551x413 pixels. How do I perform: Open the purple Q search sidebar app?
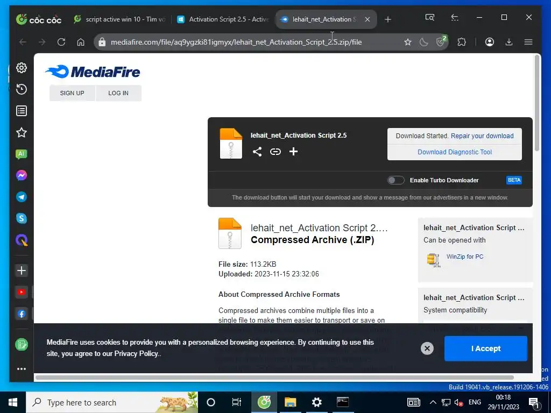point(22,240)
